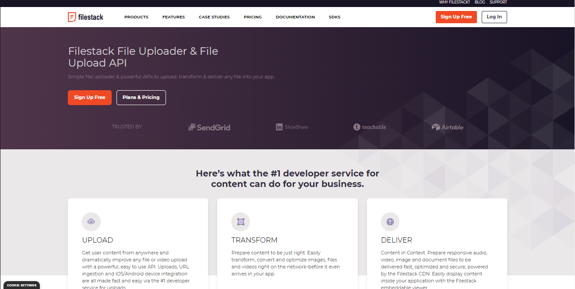Click the teachable logo
Image resolution: width=575 pixels, height=289 pixels.
(x=370, y=127)
